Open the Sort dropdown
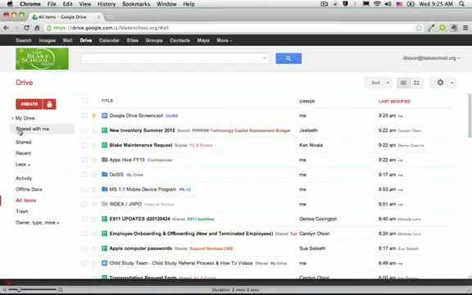The image size is (472, 295). click(378, 83)
